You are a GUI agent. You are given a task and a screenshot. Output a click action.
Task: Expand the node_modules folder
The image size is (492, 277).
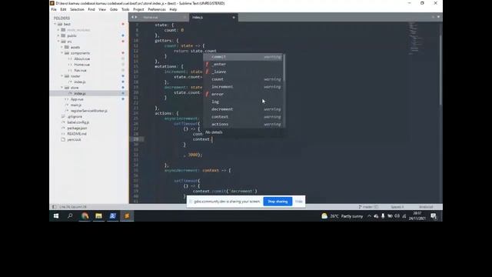point(58,30)
